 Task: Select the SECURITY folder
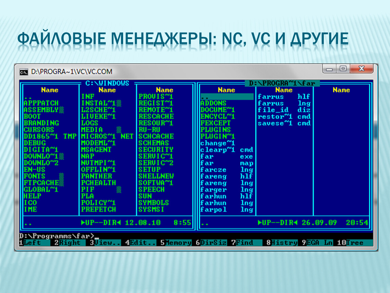click(x=156, y=150)
